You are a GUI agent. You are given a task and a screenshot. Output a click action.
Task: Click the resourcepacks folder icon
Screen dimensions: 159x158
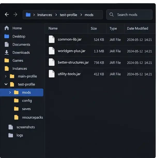(x=16, y=117)
